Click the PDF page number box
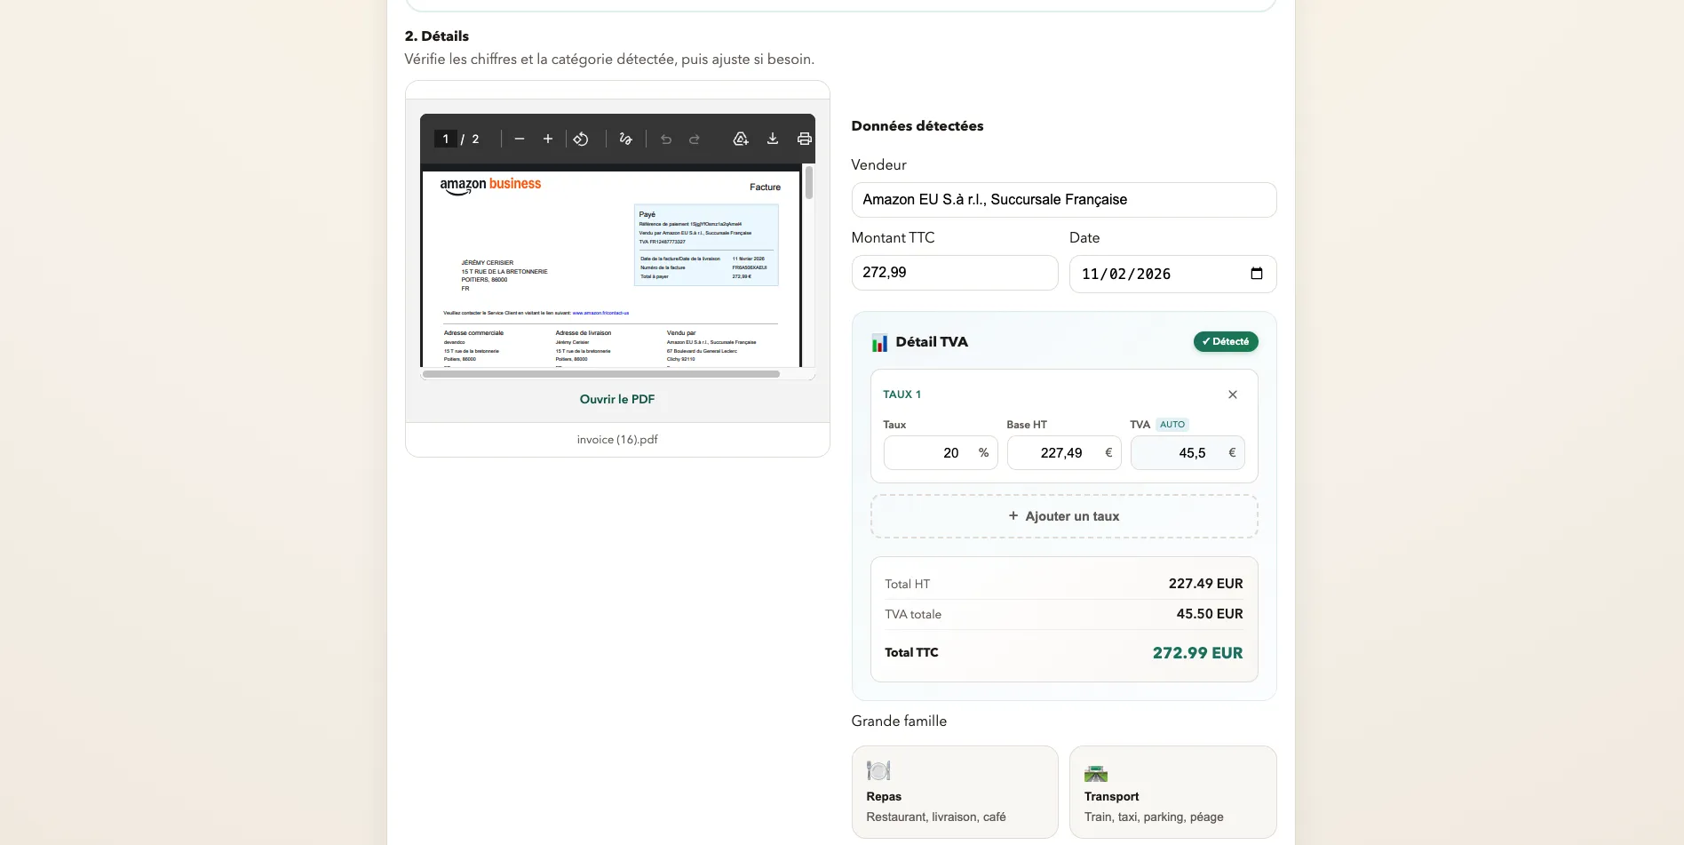The image size is (1684, 845). point(446,139)
